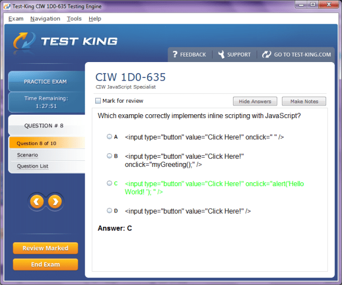342x285 pixels.
Task: Click the Go to Test-King.com arrows icon
Action: tap(267, 54)
